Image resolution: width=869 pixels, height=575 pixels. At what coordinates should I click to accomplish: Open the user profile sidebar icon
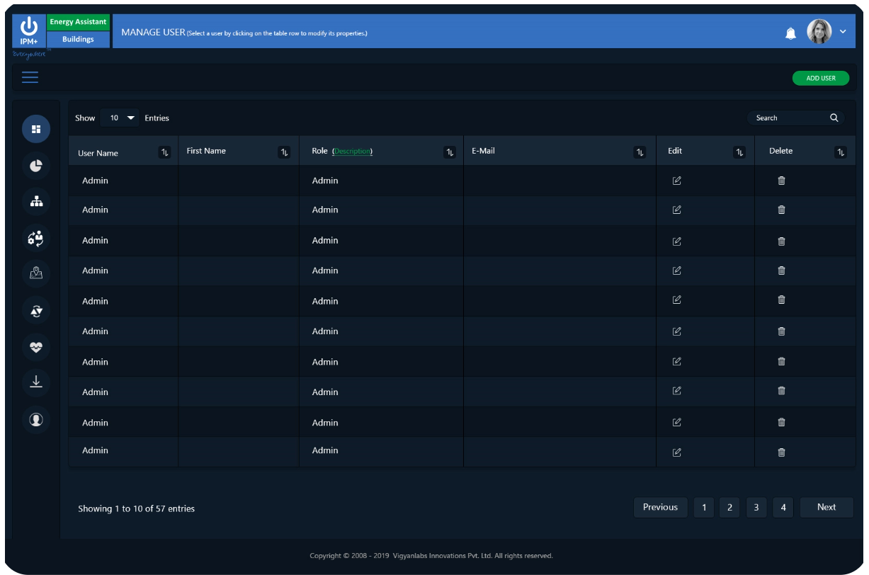tap(36, 419)
